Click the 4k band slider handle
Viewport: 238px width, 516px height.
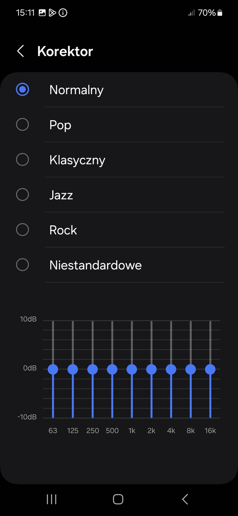pos(171,369)
